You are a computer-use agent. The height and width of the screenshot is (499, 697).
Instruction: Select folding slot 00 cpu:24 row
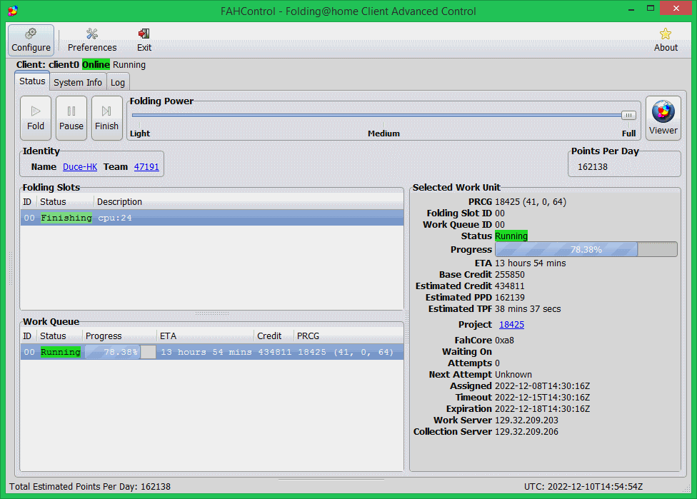[x=212, y=218]
